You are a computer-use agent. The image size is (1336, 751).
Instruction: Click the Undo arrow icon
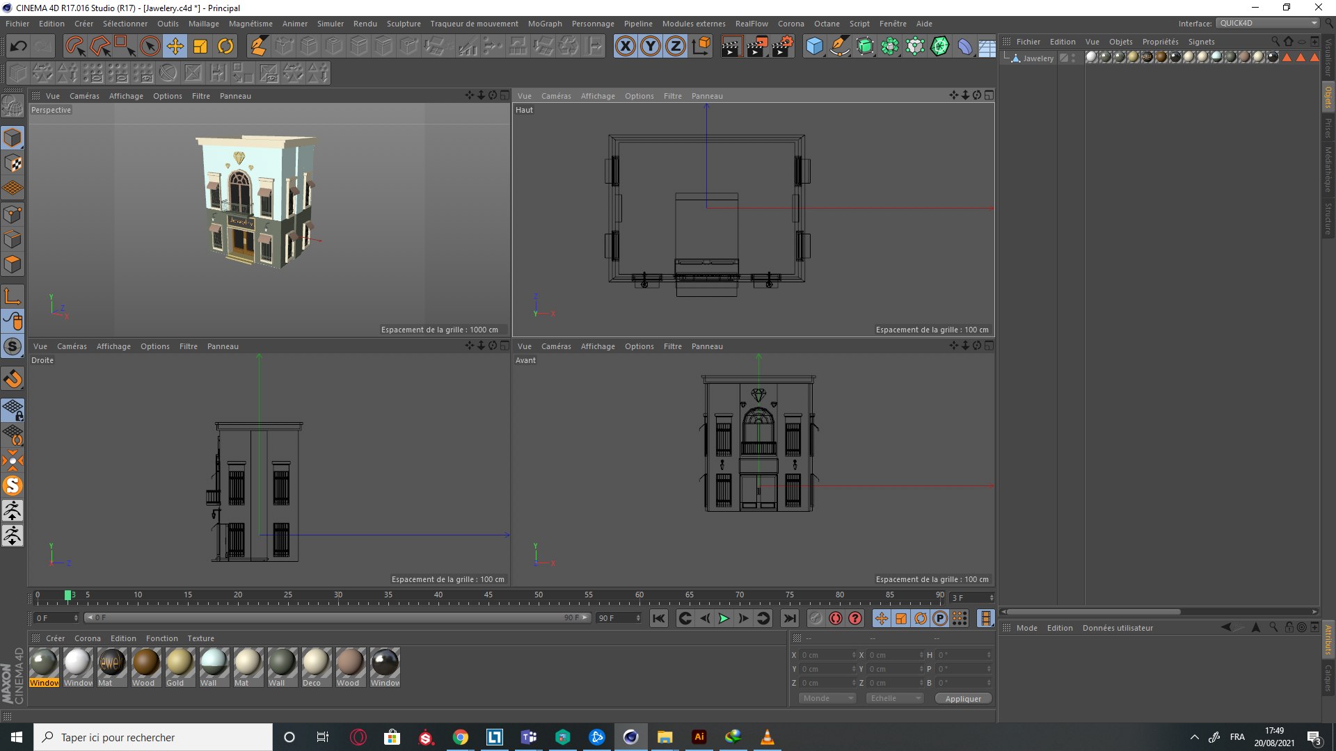coord(18,47)
